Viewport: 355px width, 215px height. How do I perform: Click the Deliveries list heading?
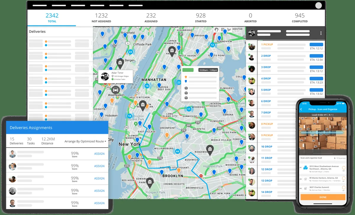(37, 31)
